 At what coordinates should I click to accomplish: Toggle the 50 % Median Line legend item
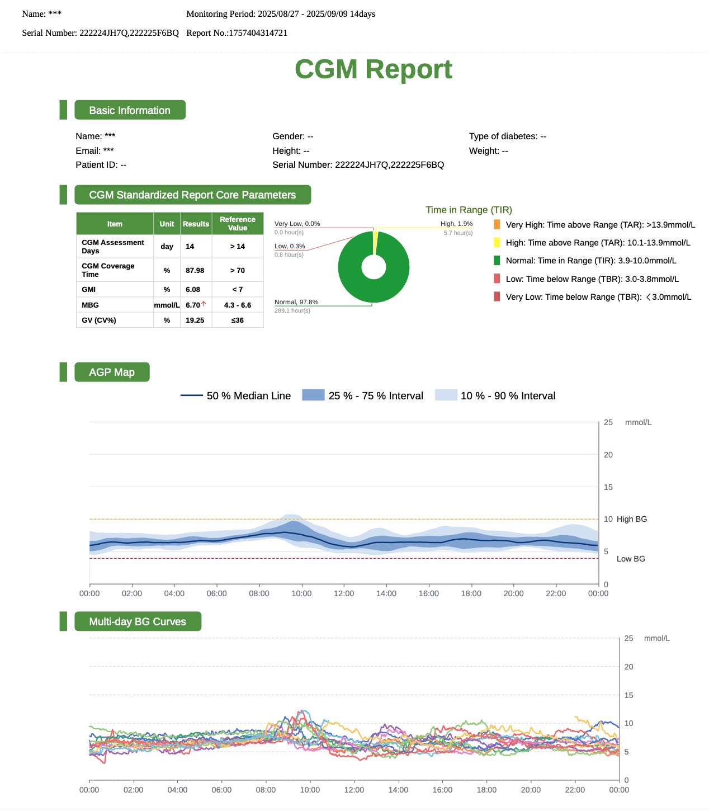235,396
